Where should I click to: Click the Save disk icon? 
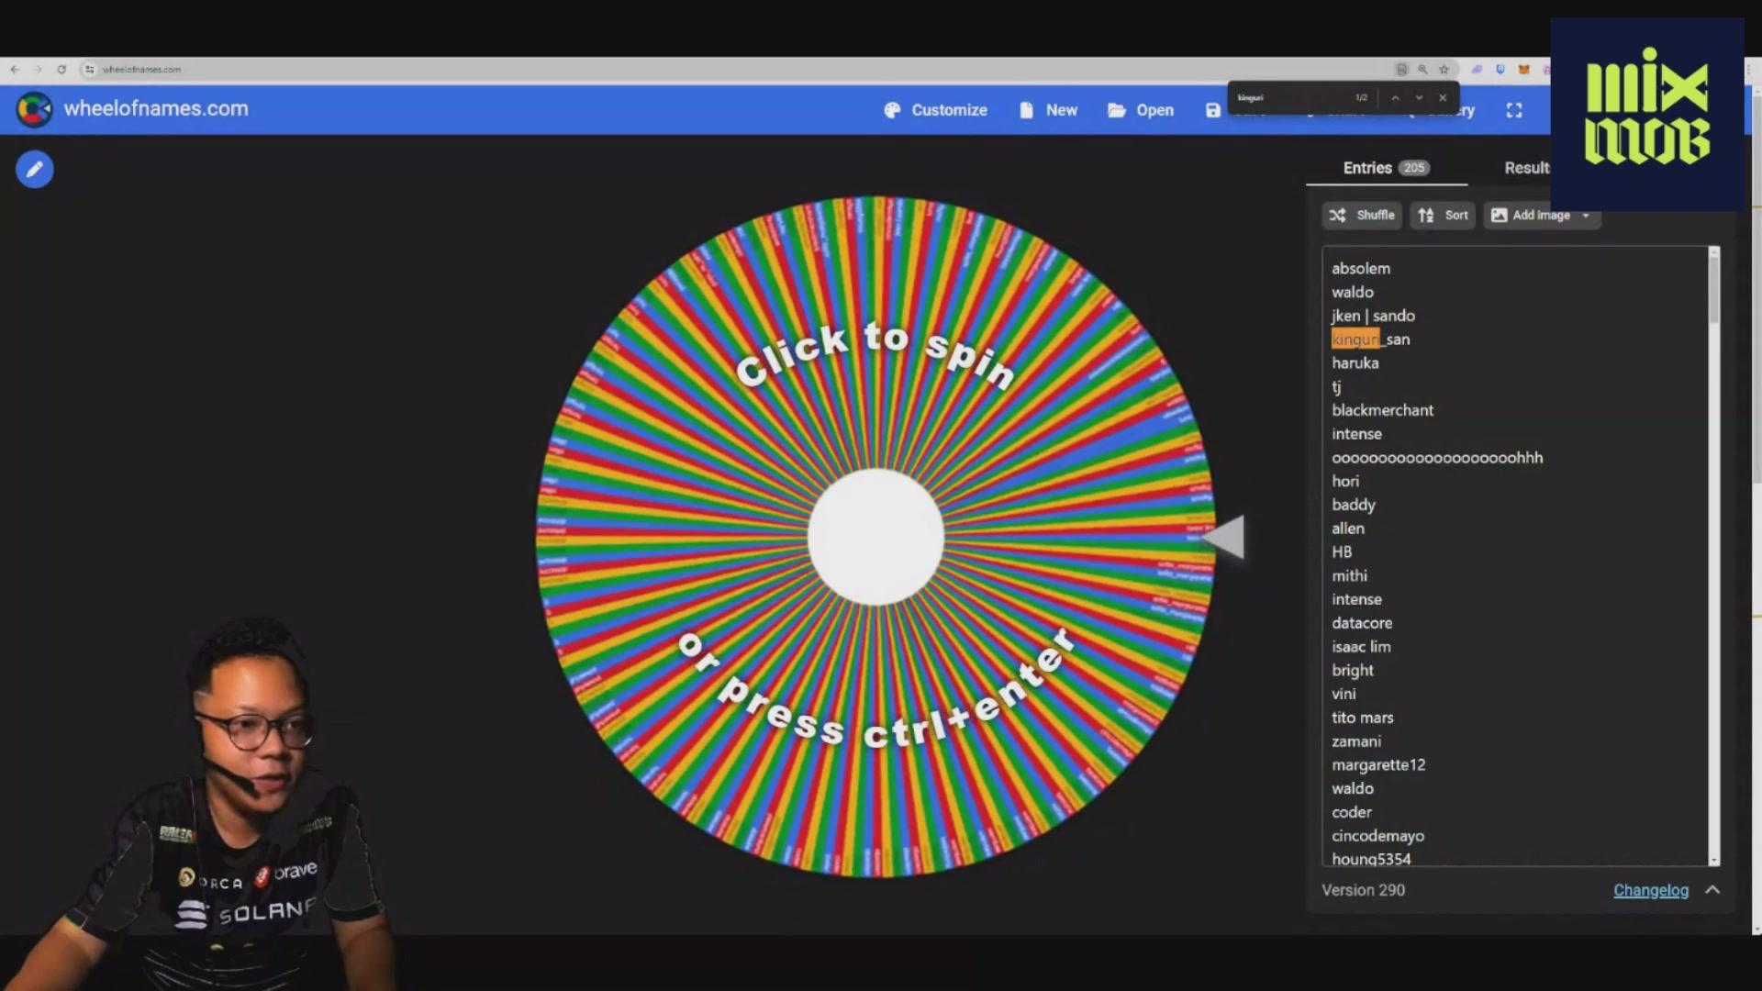click(x=1213, y=110)
